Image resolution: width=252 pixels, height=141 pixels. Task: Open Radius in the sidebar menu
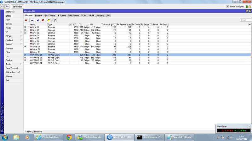point(9,60)
